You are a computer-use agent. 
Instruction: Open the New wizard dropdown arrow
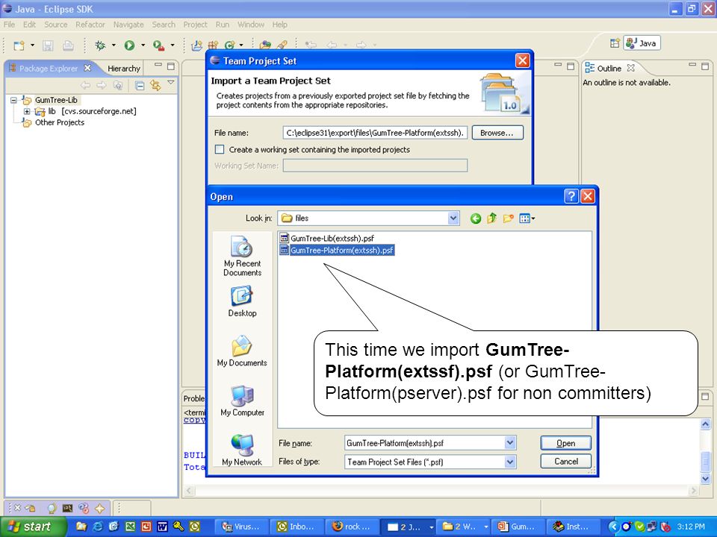(32, 45)
